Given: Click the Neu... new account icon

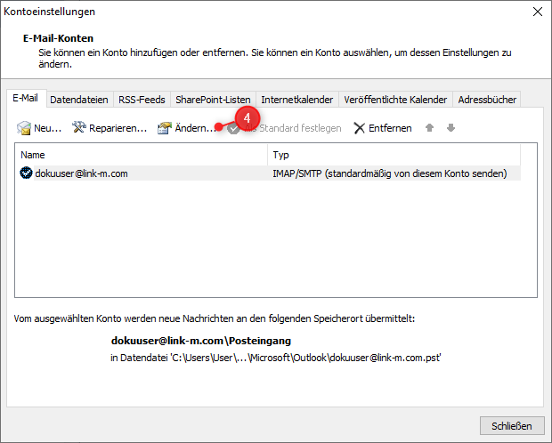Looking at the screenshot, I should pos(24,128).
